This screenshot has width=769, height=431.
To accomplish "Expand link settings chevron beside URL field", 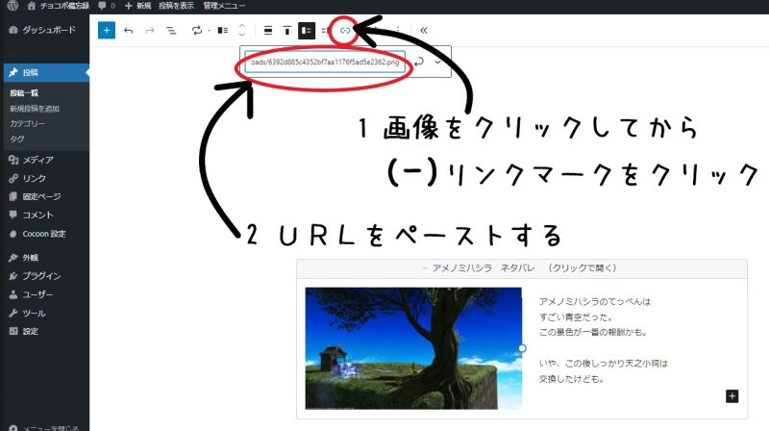I will coord(439,62).
